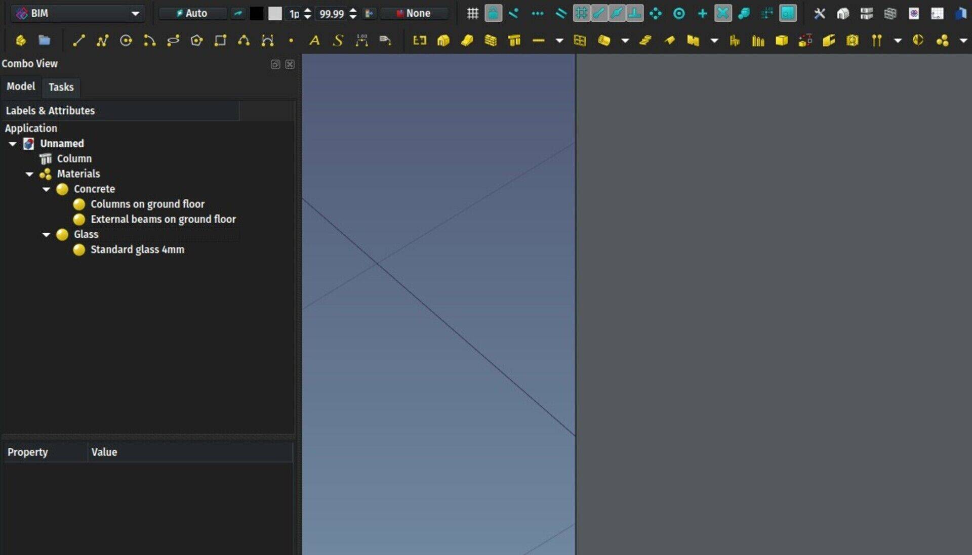This screenshot has height=555, width=972.
Task: Click the three-spheres Material tool icon
Action: tap(942, 40)
